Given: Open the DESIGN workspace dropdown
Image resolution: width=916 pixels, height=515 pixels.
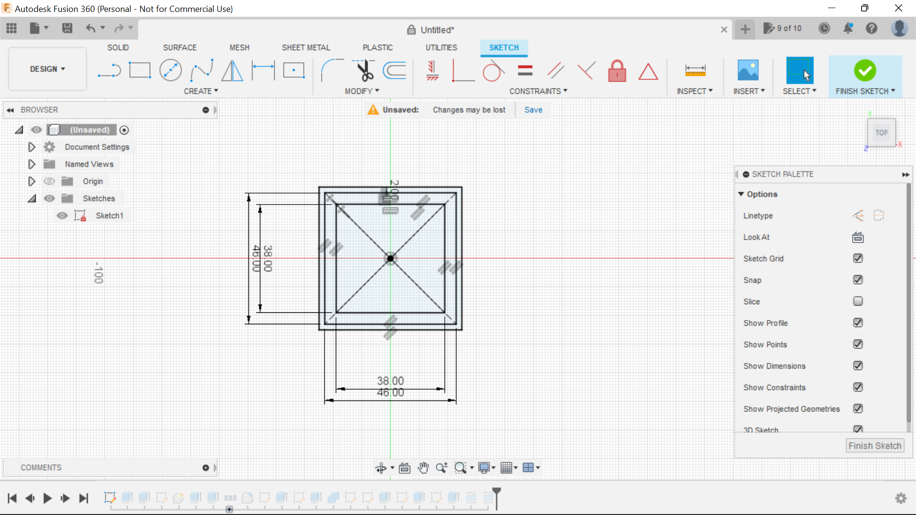Looking at the screenshot, I should (47, 69).
